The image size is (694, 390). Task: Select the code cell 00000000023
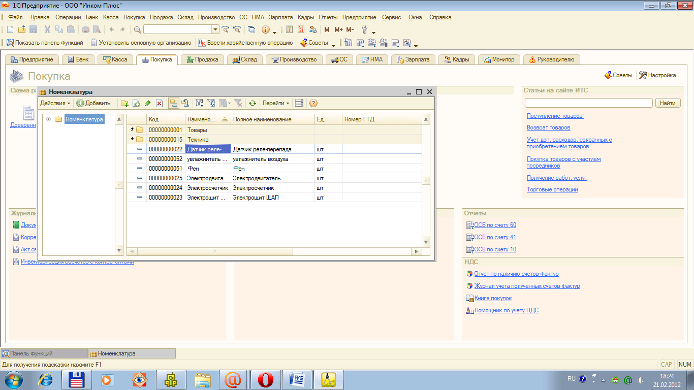click(x=166, y=198)
